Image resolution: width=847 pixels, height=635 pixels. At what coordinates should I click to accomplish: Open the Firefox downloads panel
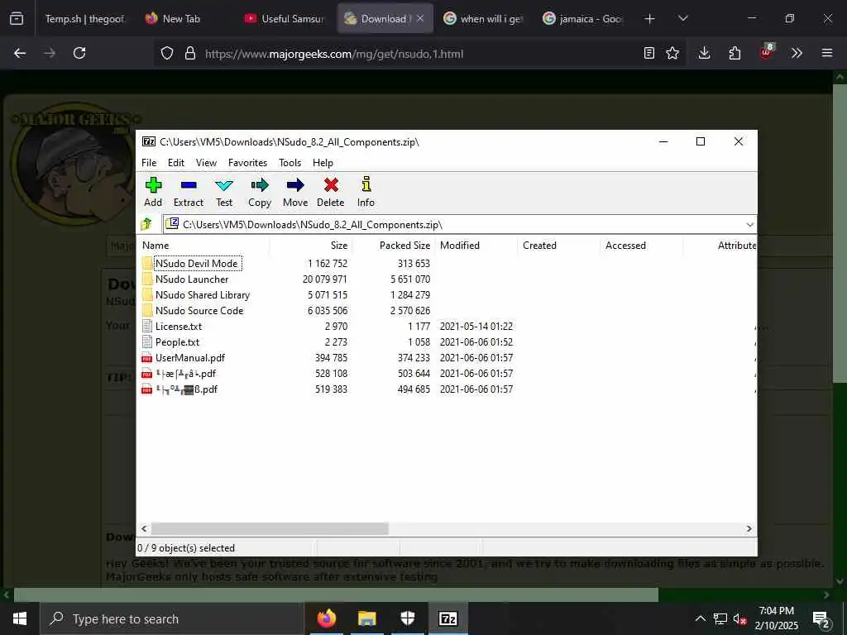(x=705, y=53)
